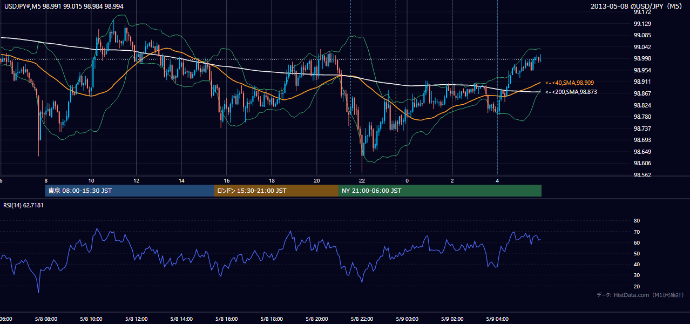Click the RSI 50 level label
The height and width of the screenshot is (324, 690).
tap(637, 253)
